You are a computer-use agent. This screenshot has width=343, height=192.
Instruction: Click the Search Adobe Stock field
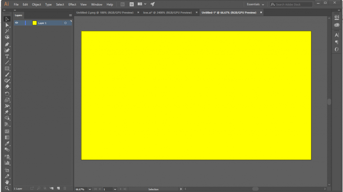coord(291,5)
